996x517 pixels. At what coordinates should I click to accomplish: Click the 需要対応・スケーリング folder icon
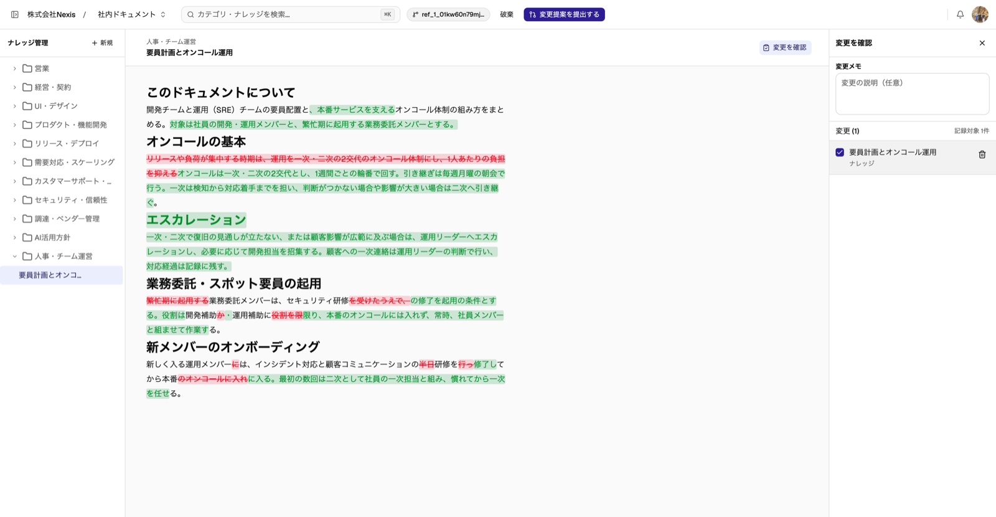pos(27,162)
